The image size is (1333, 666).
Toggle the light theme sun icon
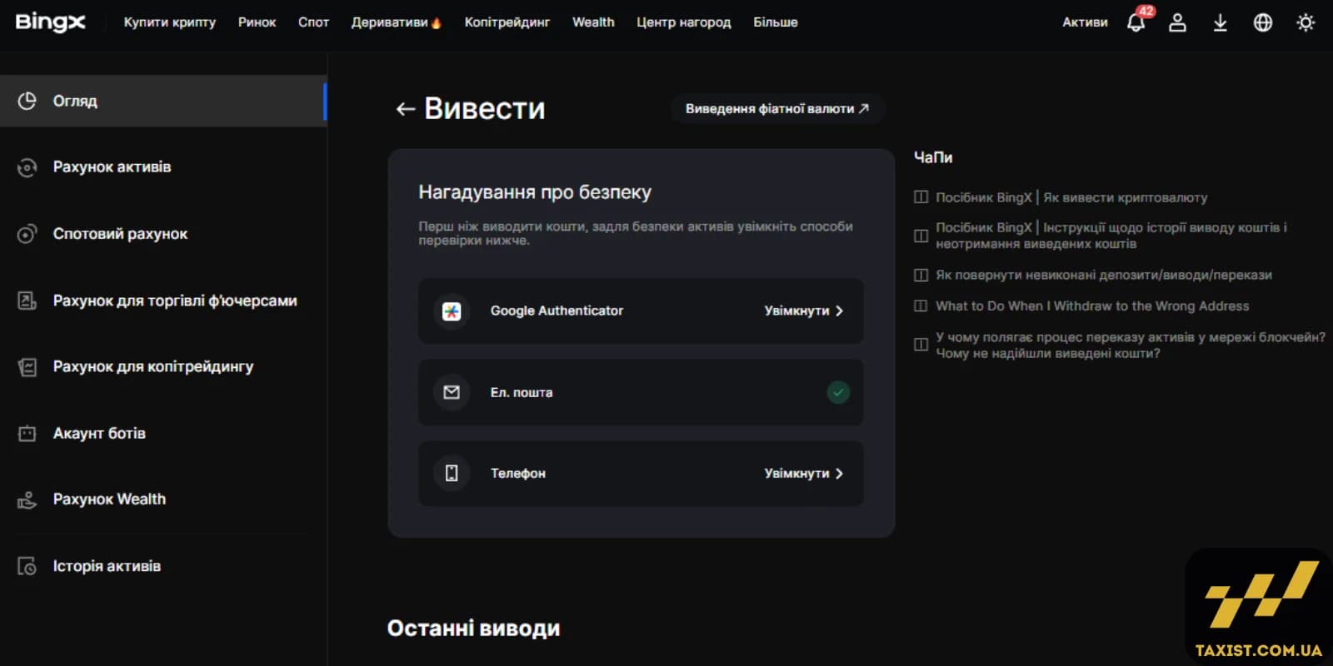pyautogui.click(x=1306, y=22)
